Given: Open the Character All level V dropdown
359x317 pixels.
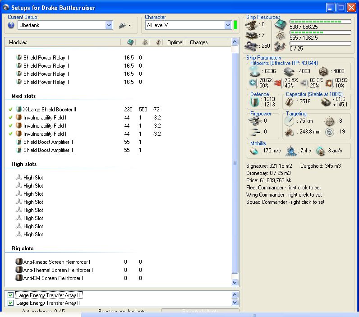Looking at the screenshot, I should pos(228,25).
